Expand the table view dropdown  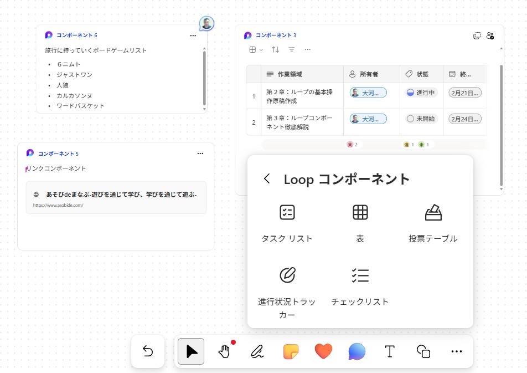[255, 50]
